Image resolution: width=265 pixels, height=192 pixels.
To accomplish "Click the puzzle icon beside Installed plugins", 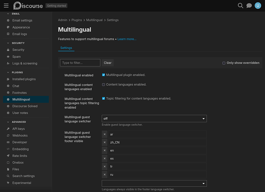I will tap(8, 79).
